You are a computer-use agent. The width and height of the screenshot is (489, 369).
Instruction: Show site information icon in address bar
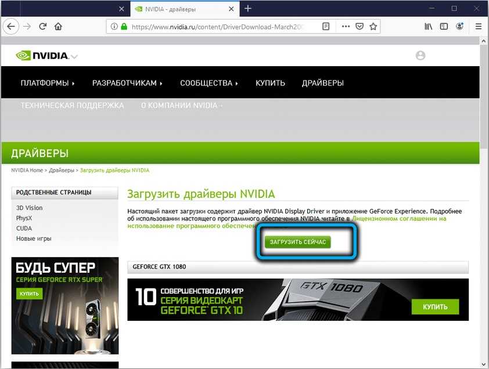[114, 27]
